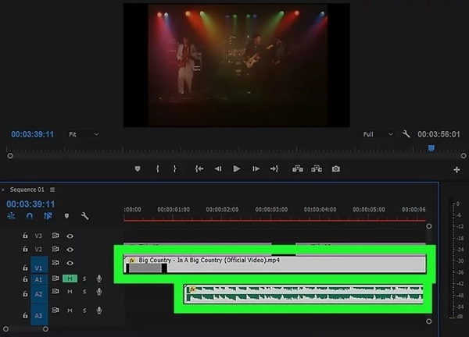This screenshot has width=469, height=337.
Task: Enable voice-over record on A3
Action: coord(99,310)
